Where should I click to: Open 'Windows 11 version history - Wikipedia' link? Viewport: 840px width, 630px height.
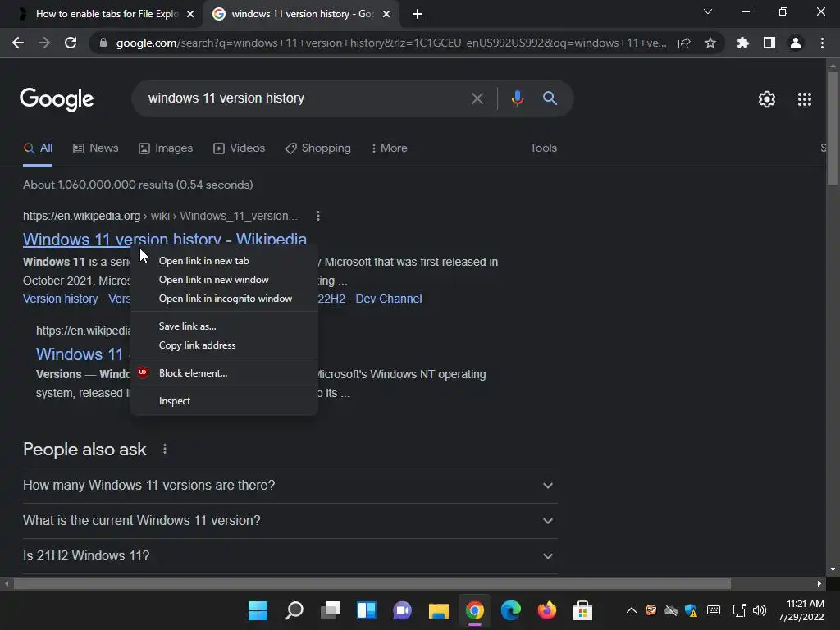click(x=164, y=239)
